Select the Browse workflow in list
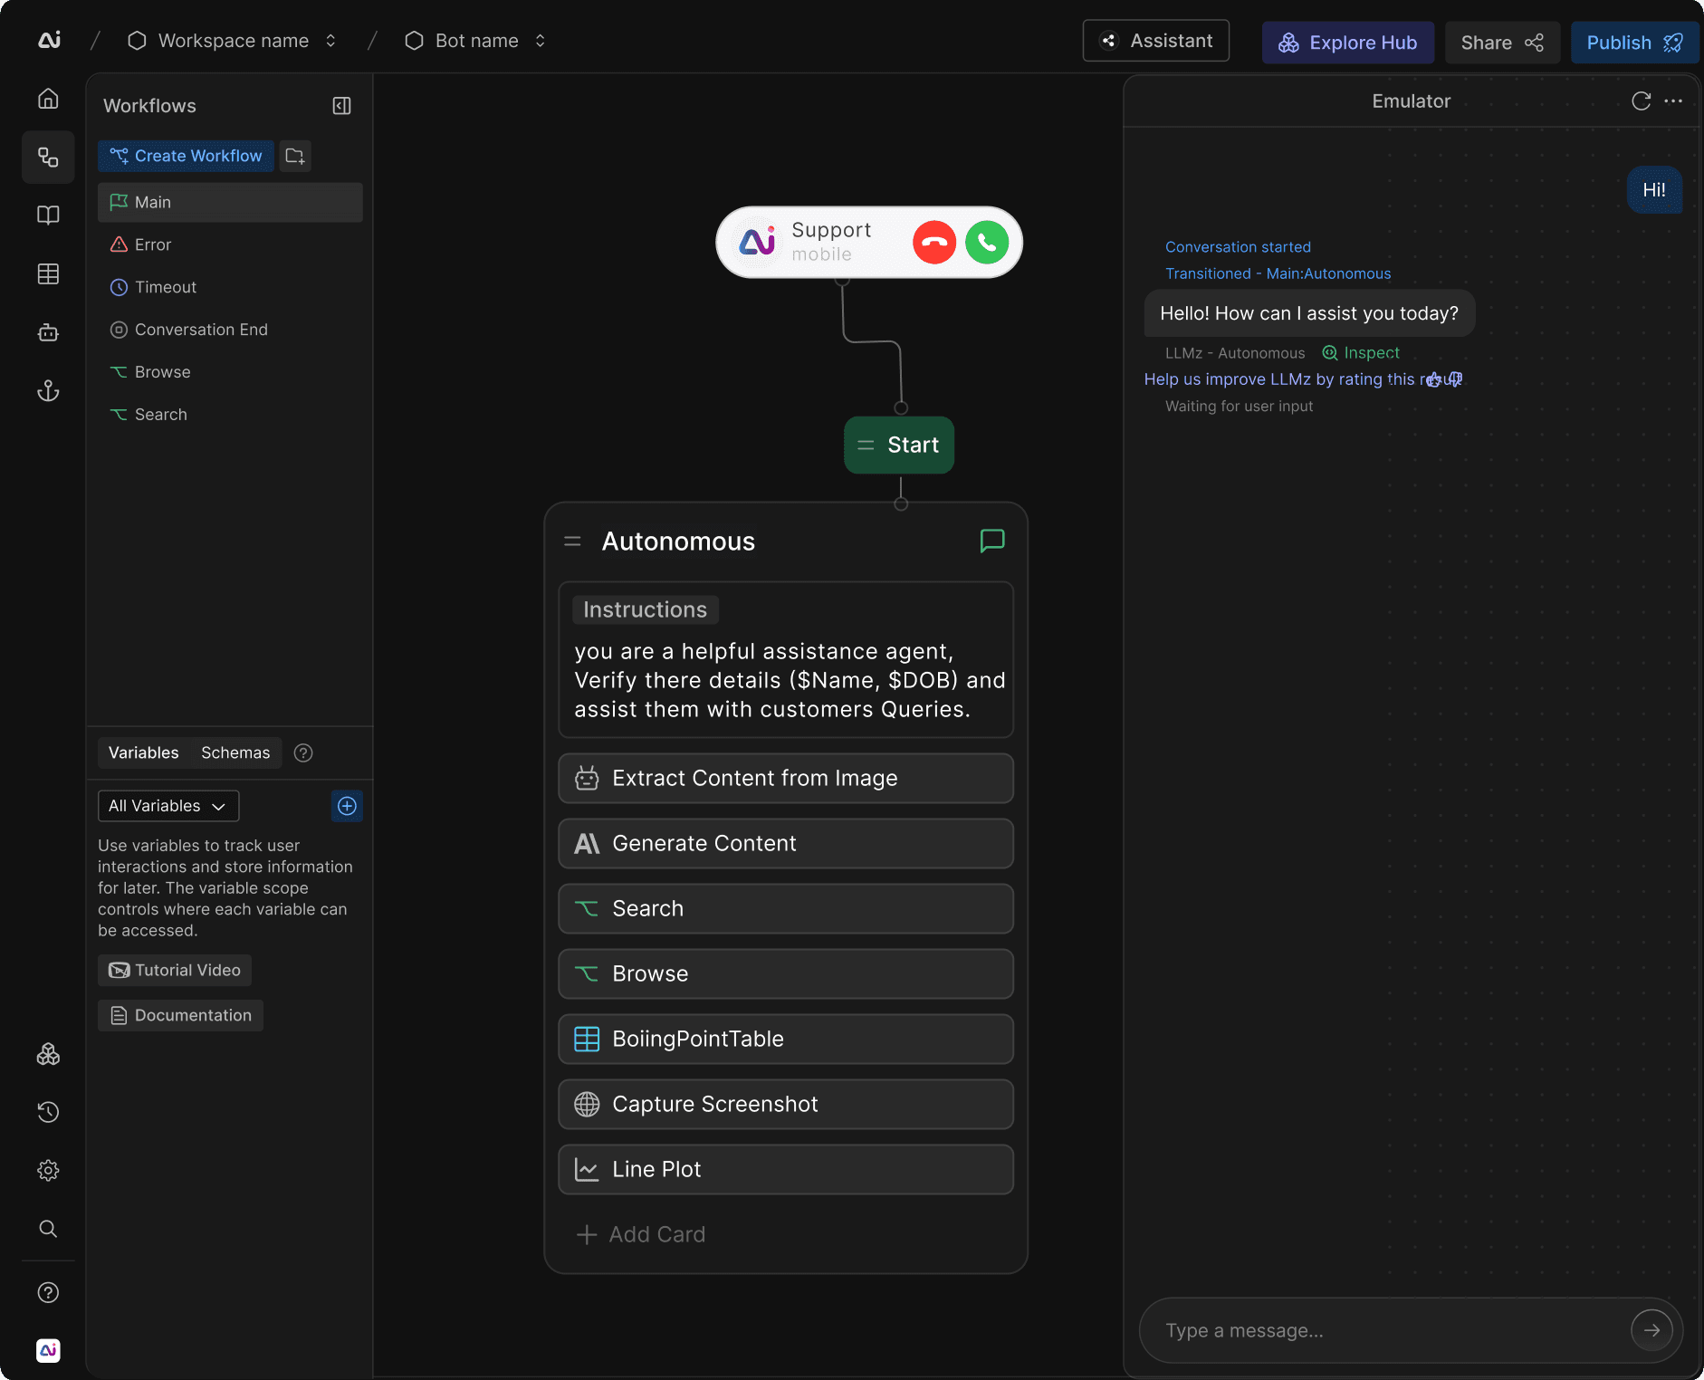Viewport: 1704px width, 1380px height. click(230, 372)
